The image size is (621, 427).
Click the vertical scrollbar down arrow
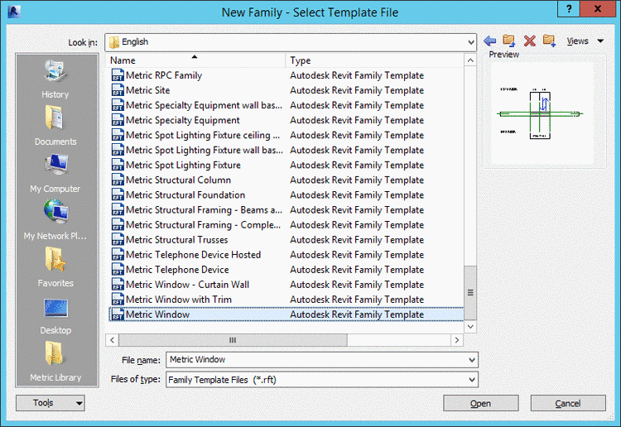click(x=470, y=327)
